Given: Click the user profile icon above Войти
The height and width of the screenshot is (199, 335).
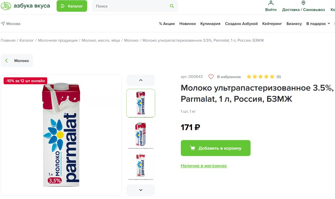Looking at the screenshot, I should pyautogui.click(x=271, y=3).
